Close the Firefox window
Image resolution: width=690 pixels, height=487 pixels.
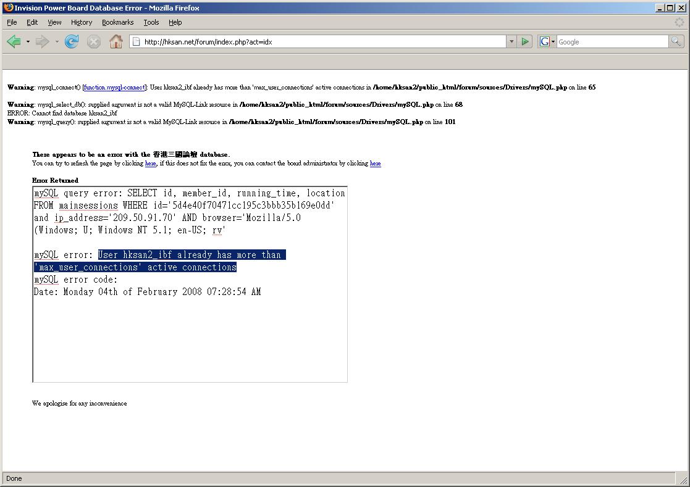[x=681, y=8]
